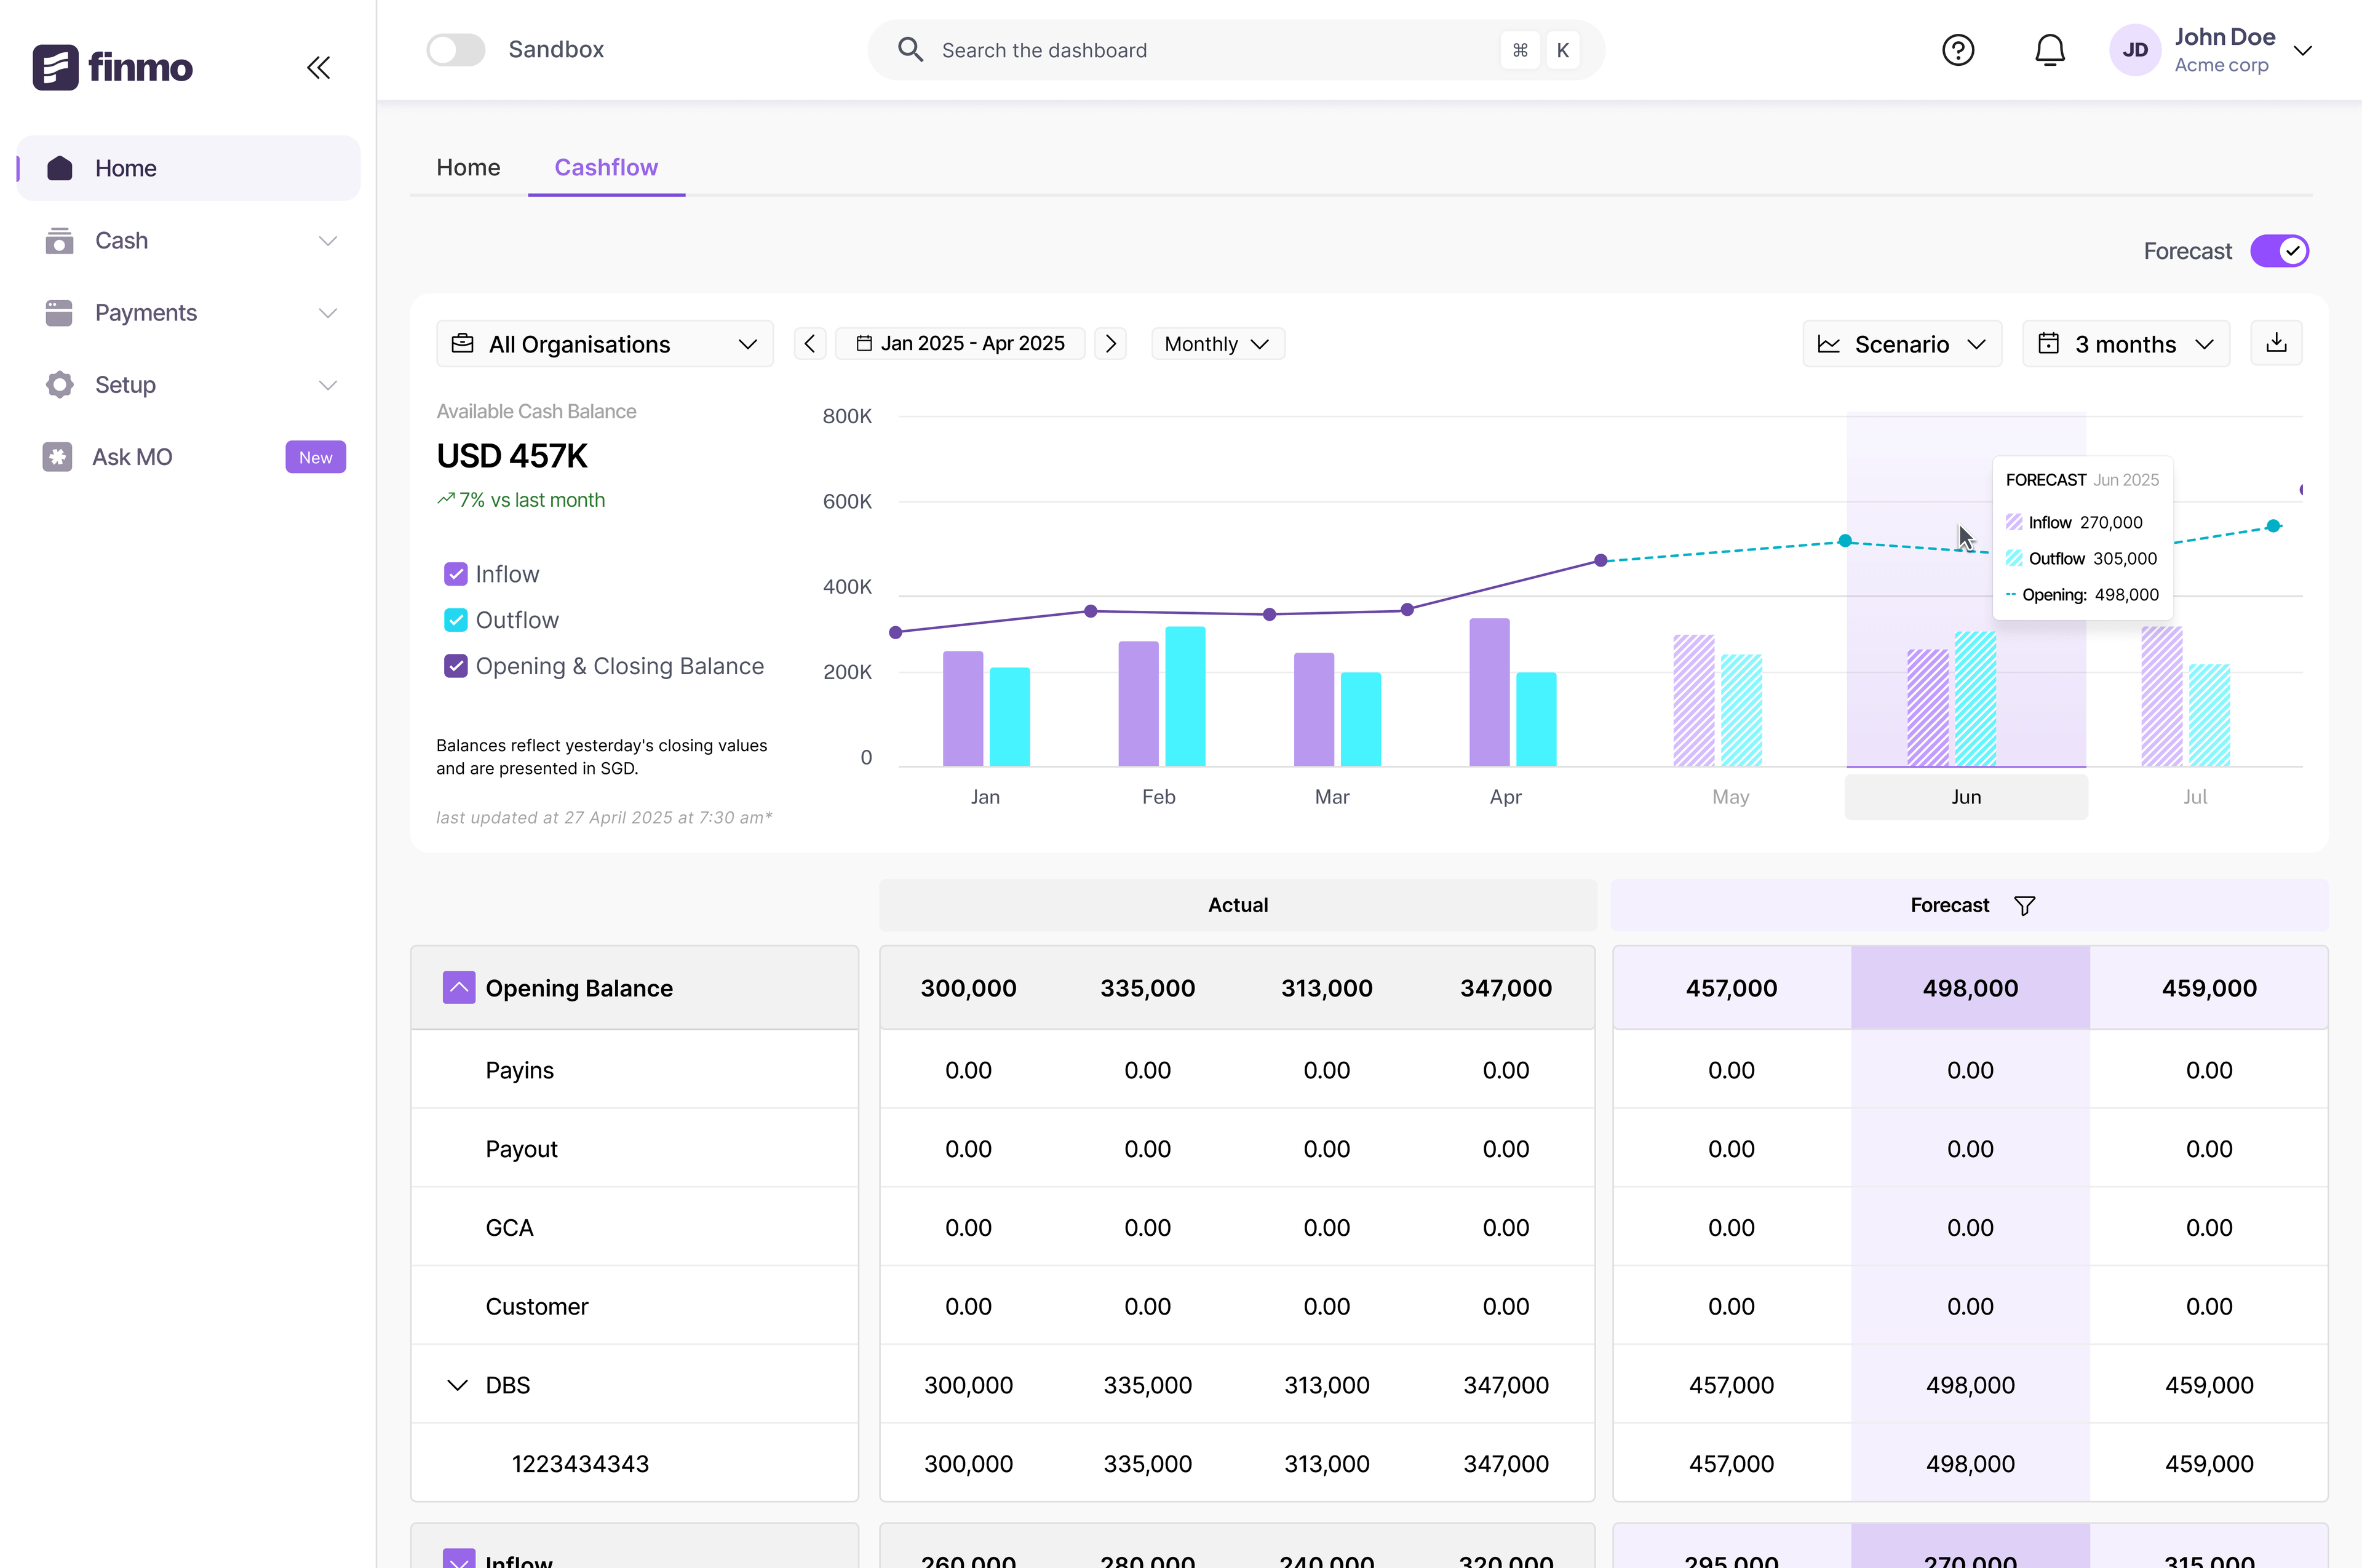The height and width of the screenshot is (1568, 2362).
Task: Expand the DBS row chevron
Action: click(457, 1385)
